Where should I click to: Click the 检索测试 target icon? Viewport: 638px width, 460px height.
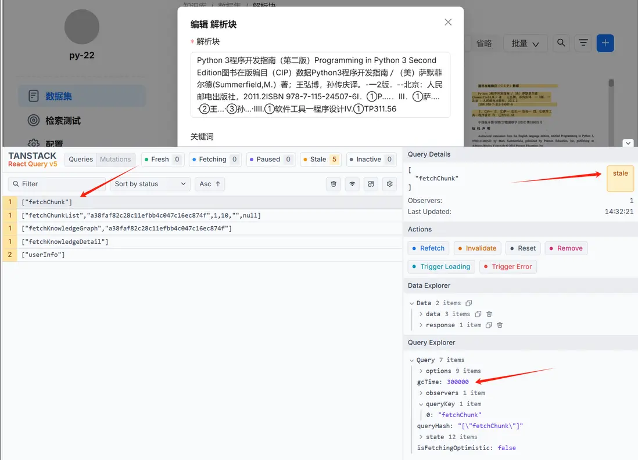pyautogui.click(x=34, y=121)
